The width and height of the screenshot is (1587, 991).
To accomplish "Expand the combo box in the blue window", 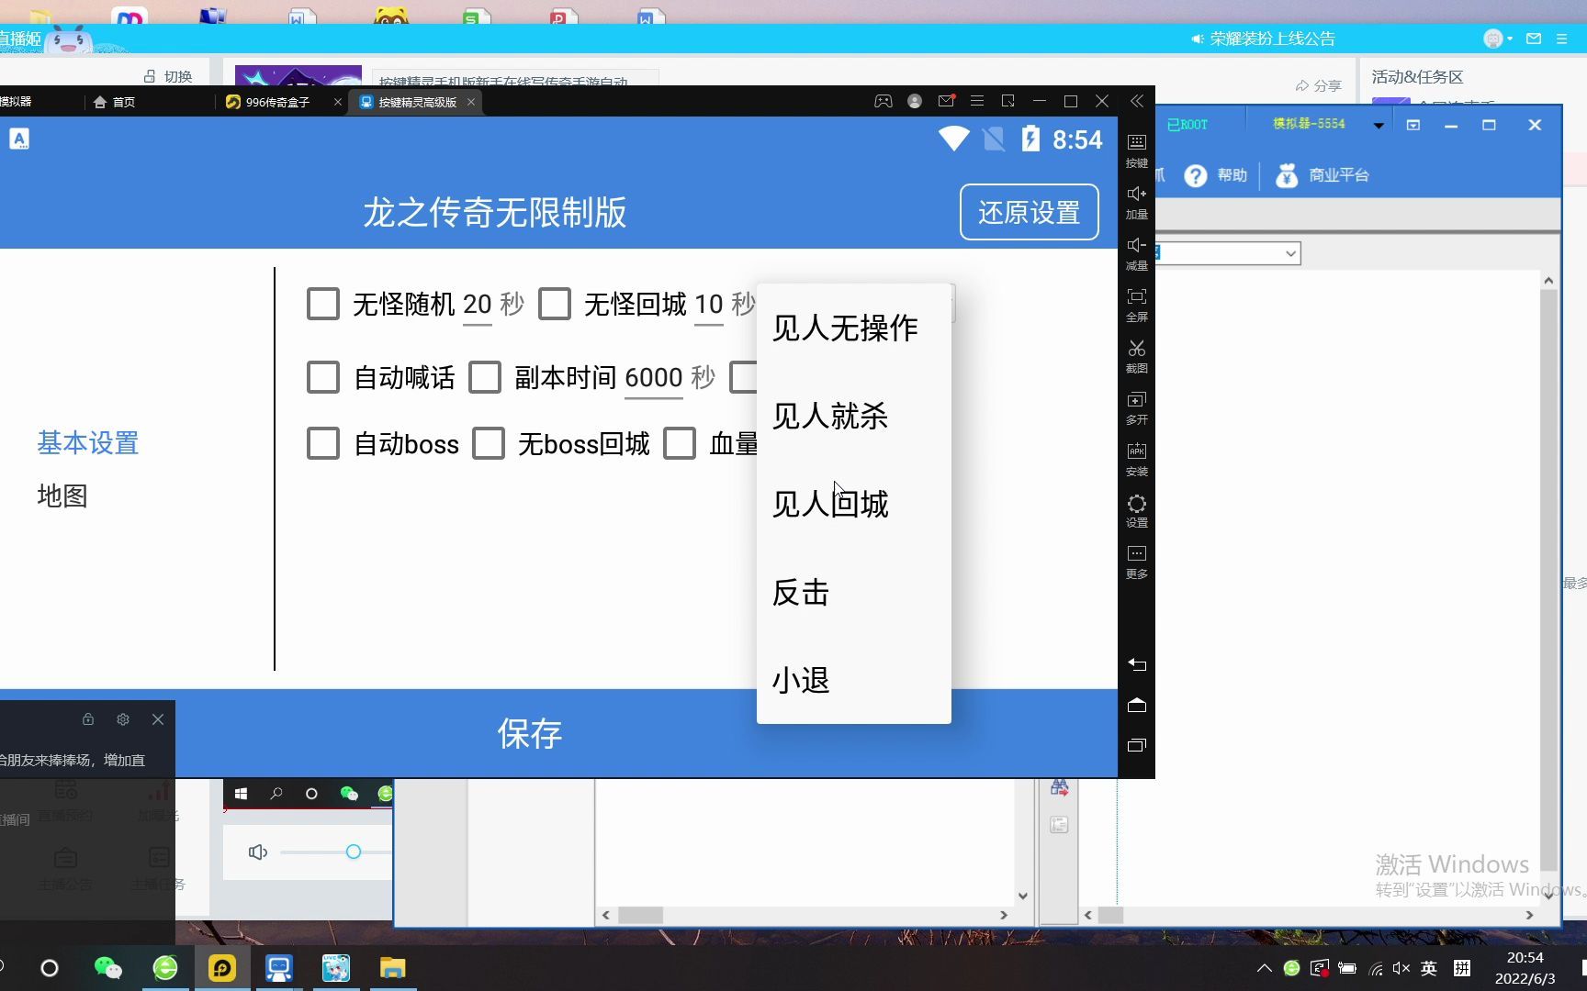I will click(x=1290, y=253).
